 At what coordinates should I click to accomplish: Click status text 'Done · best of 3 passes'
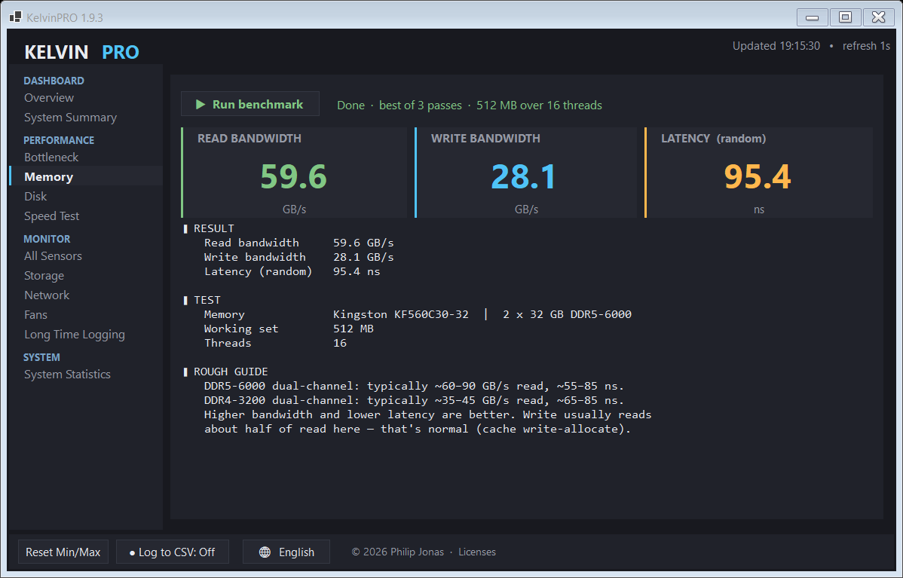tap(399, 106)
